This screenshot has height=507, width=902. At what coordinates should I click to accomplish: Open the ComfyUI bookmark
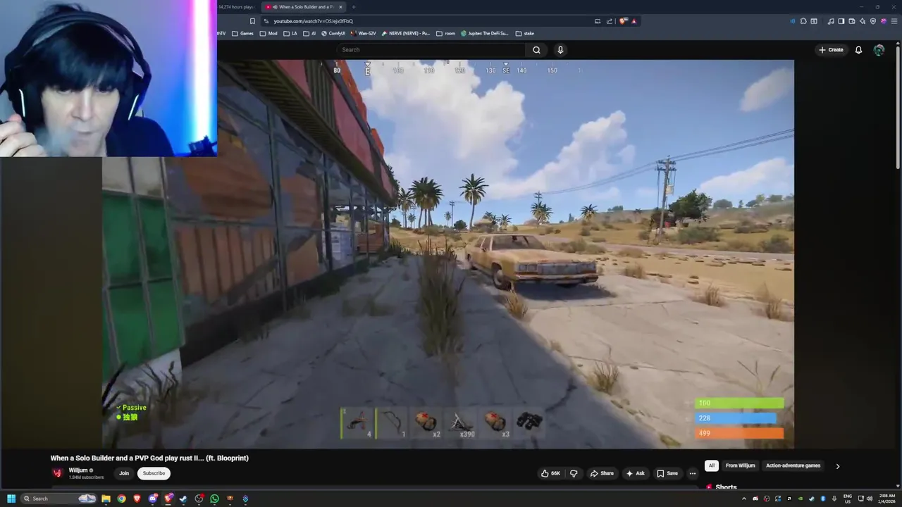click(x=333, y=33)
